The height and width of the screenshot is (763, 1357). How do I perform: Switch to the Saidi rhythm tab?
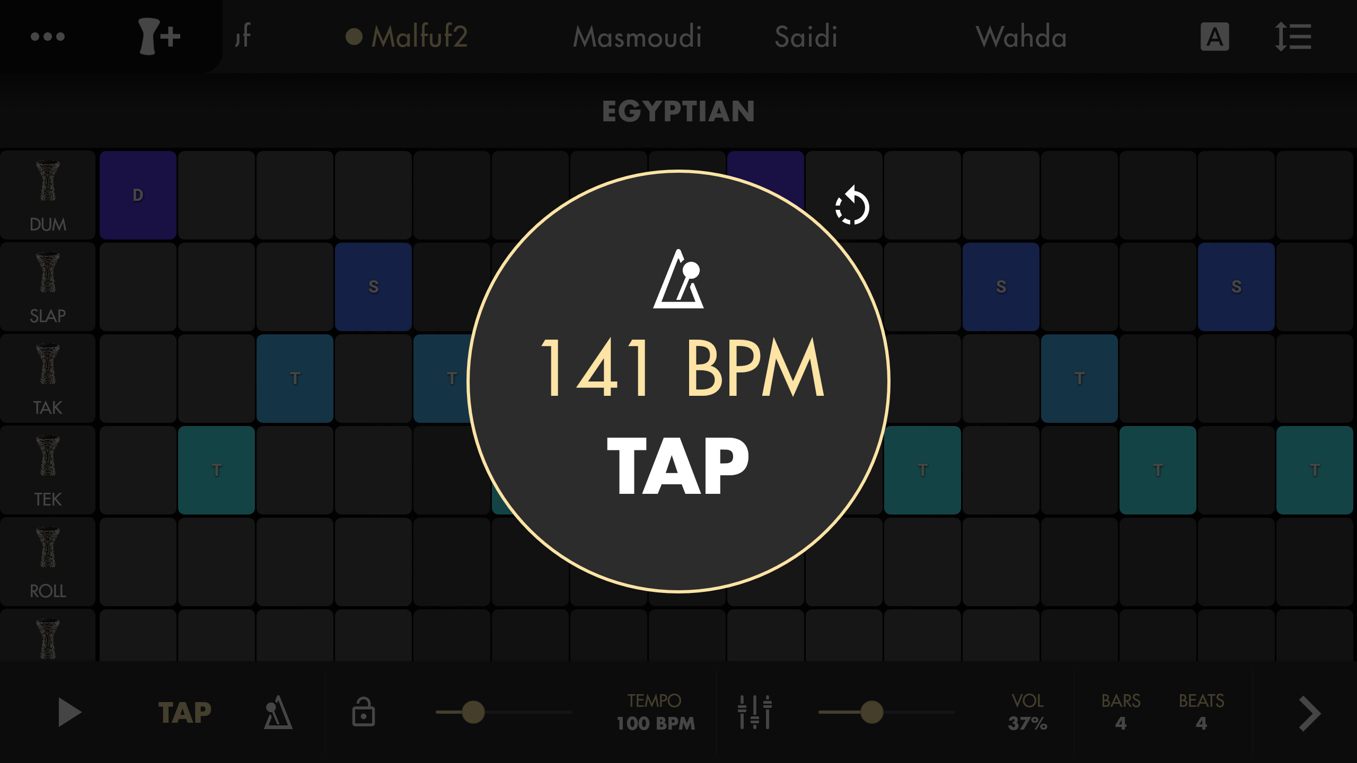pos(806,37)
